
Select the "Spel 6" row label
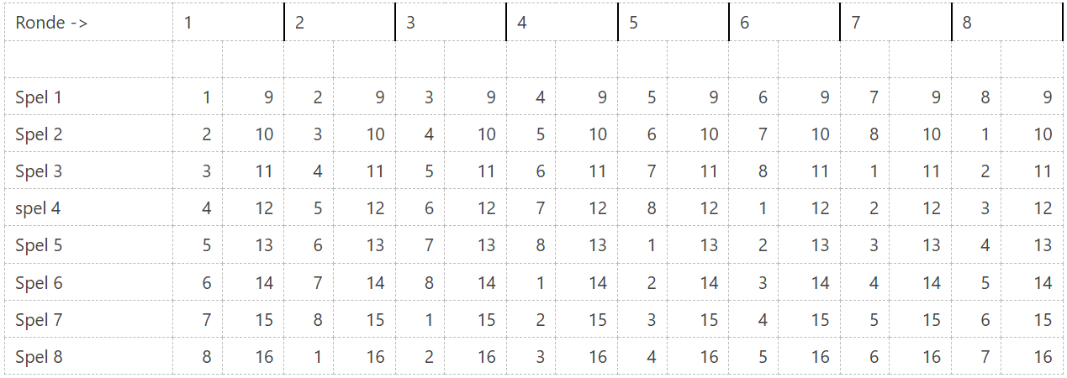[x=39, y=283]
